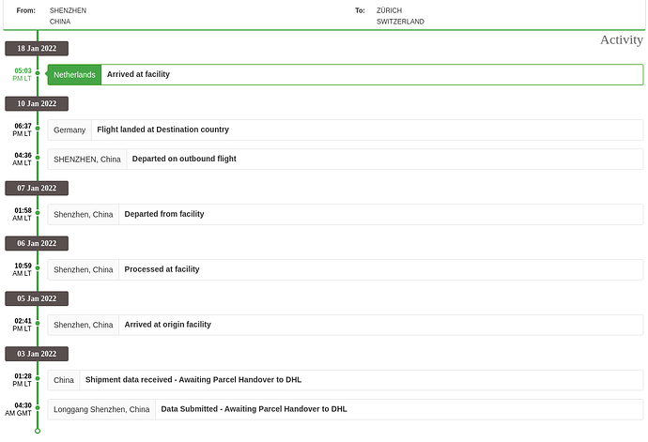Click the 03 Jan 2022 date badge

pyautogui.click(x=37, y=354)
